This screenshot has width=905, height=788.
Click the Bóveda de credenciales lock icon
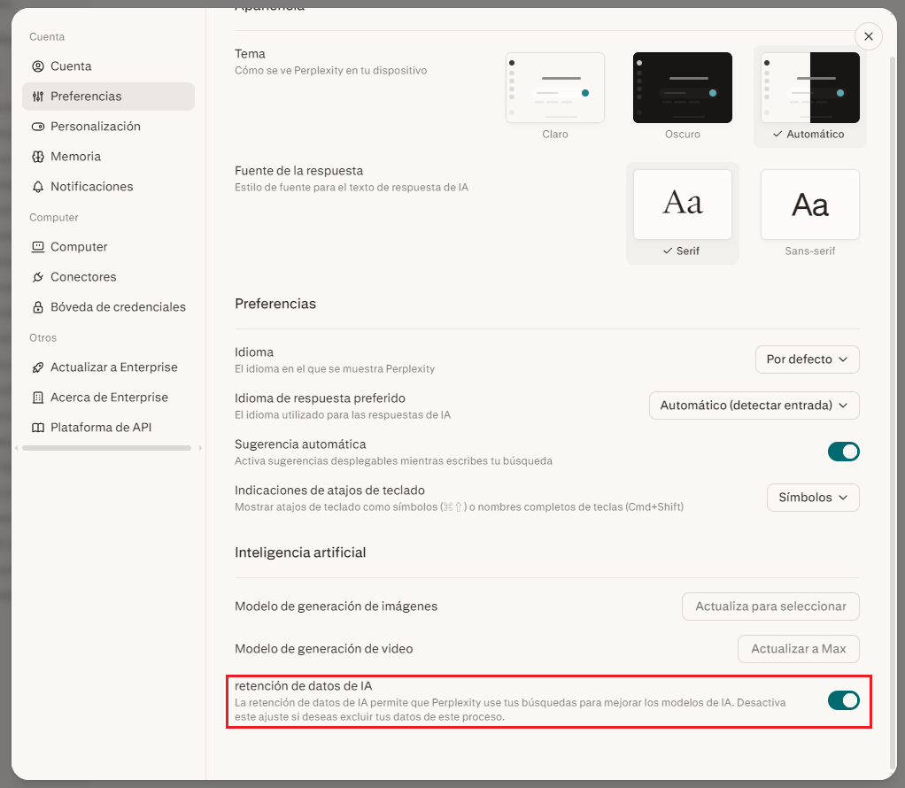click(x=38, y=307)
